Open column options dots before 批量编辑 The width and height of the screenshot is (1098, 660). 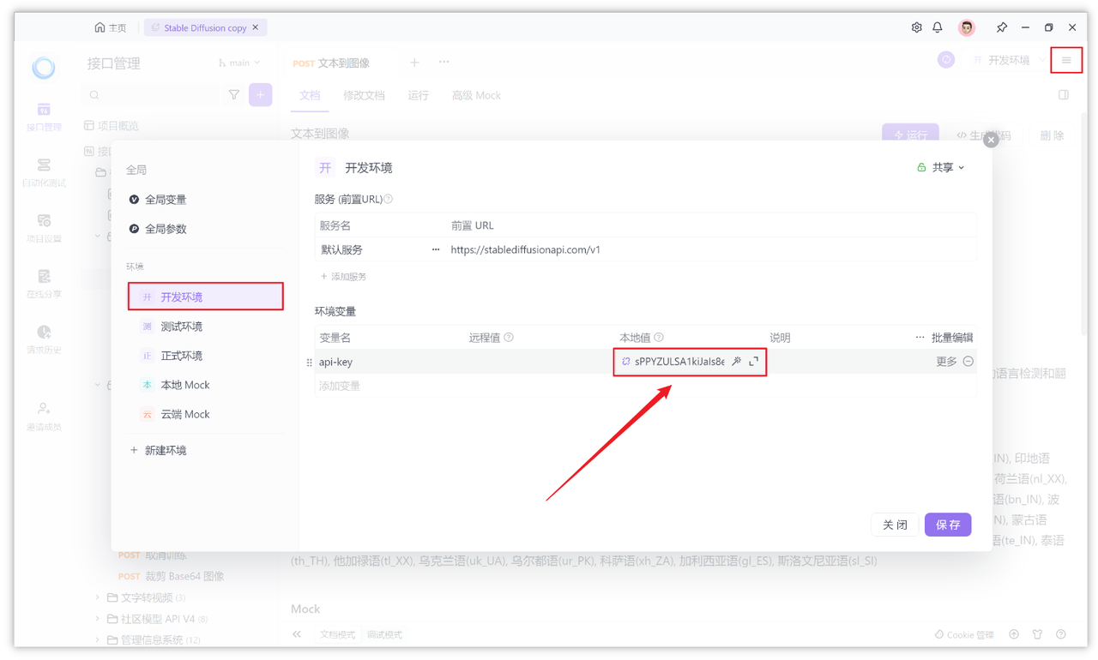tap(920, 338)
